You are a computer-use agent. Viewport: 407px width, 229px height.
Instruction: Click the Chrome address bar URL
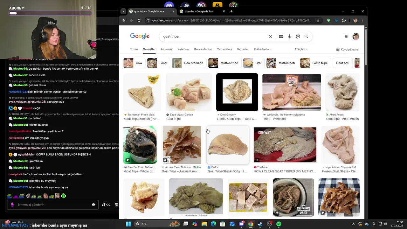pyautogui.click(x=231, y=20)
